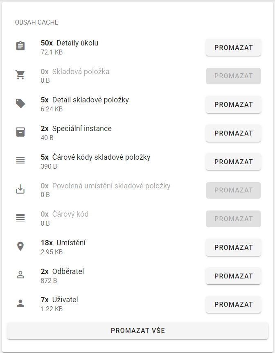
Task: Select the location pin icon for Umístění
Action: [x=20, y=246]
